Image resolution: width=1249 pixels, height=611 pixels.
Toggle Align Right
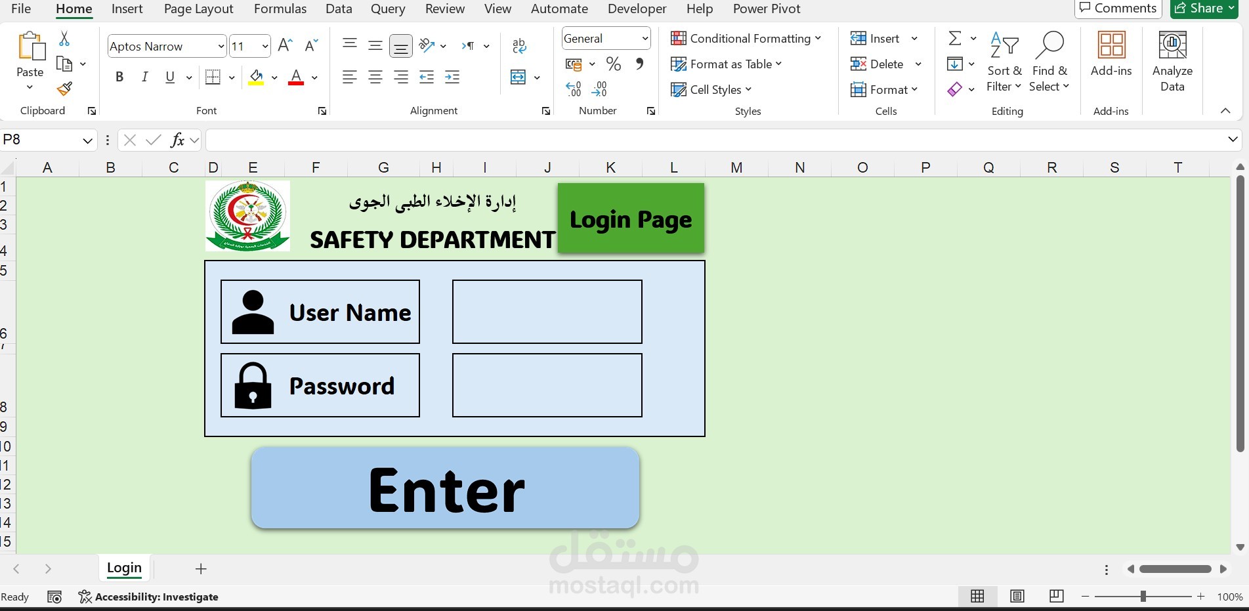[400, 77]
